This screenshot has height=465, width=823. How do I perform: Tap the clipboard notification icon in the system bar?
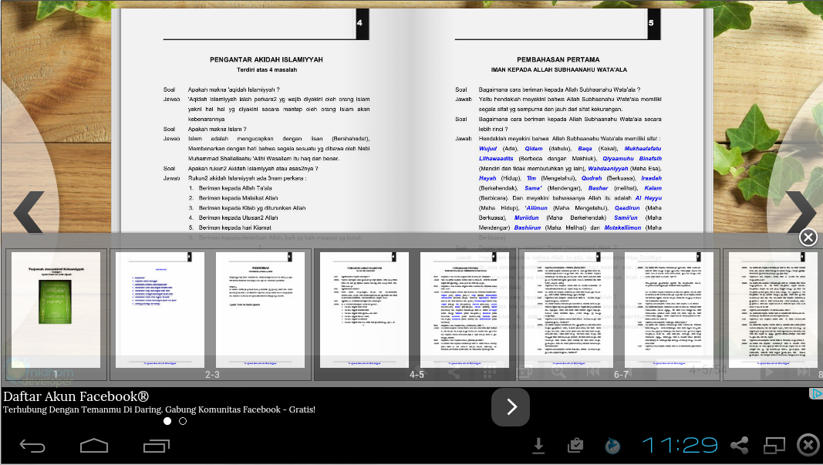(575, 446)
